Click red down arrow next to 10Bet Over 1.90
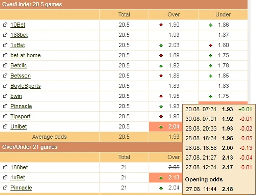 [161, 25]
